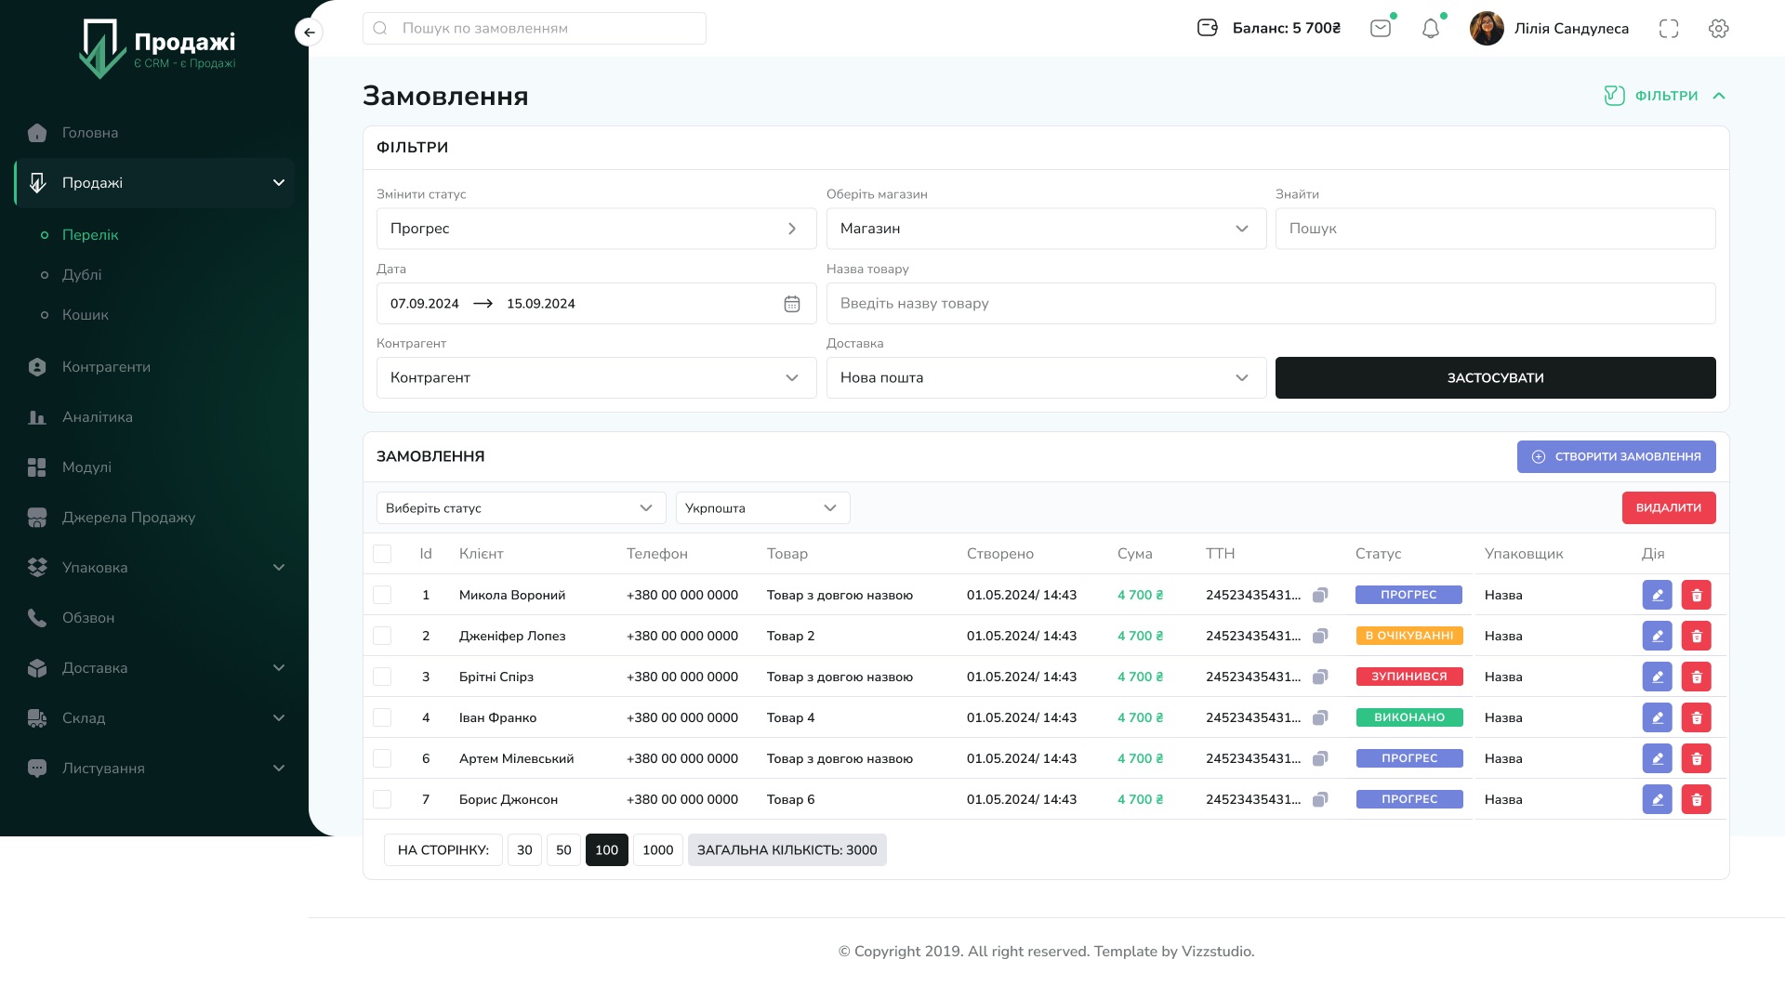Edit the order of Борис Джонсон
The width and height of the screenshot is (1785, 986).
[x=1657, y=799]
